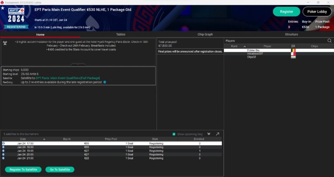The width and height of the screenshot is (334, 177).
Task: Click the Jan 24 19:05 satellite icon
Action: [3, 151]
